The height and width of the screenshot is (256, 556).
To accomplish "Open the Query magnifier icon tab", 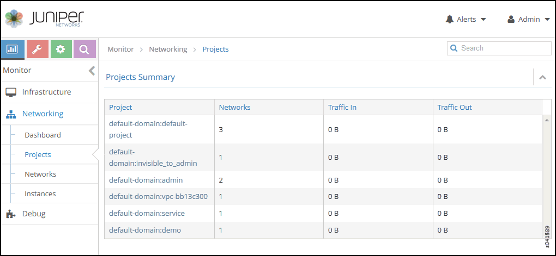I will (84, 49).
